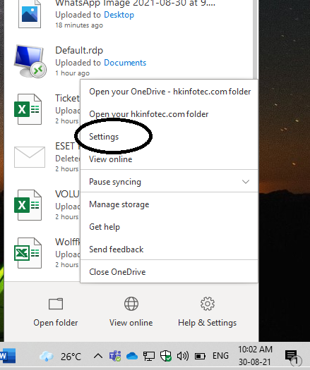Select Open your hkinfotec.com folder
This screenshot has height=370, width=310.
click(x=169, y=114)
